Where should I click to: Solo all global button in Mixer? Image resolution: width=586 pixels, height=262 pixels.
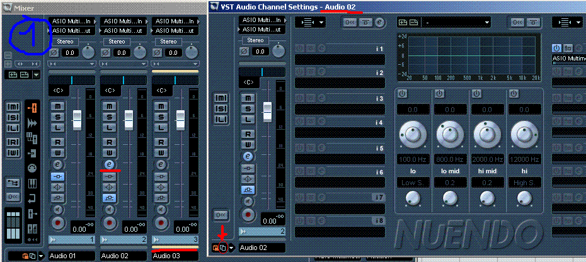pos(13,117)
